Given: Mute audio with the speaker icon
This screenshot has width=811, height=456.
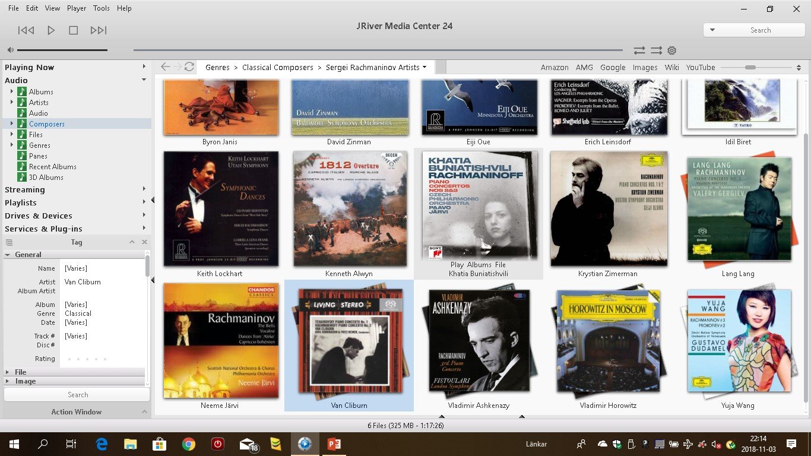Looking at the screenshot, I should (x=10, y=50).
